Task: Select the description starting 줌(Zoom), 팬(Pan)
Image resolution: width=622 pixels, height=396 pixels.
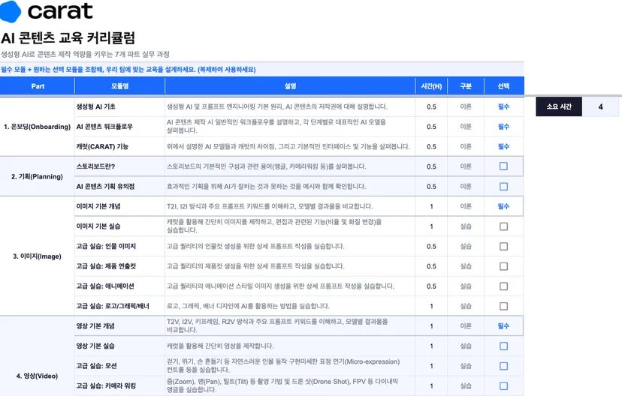Action: point(290,385)
